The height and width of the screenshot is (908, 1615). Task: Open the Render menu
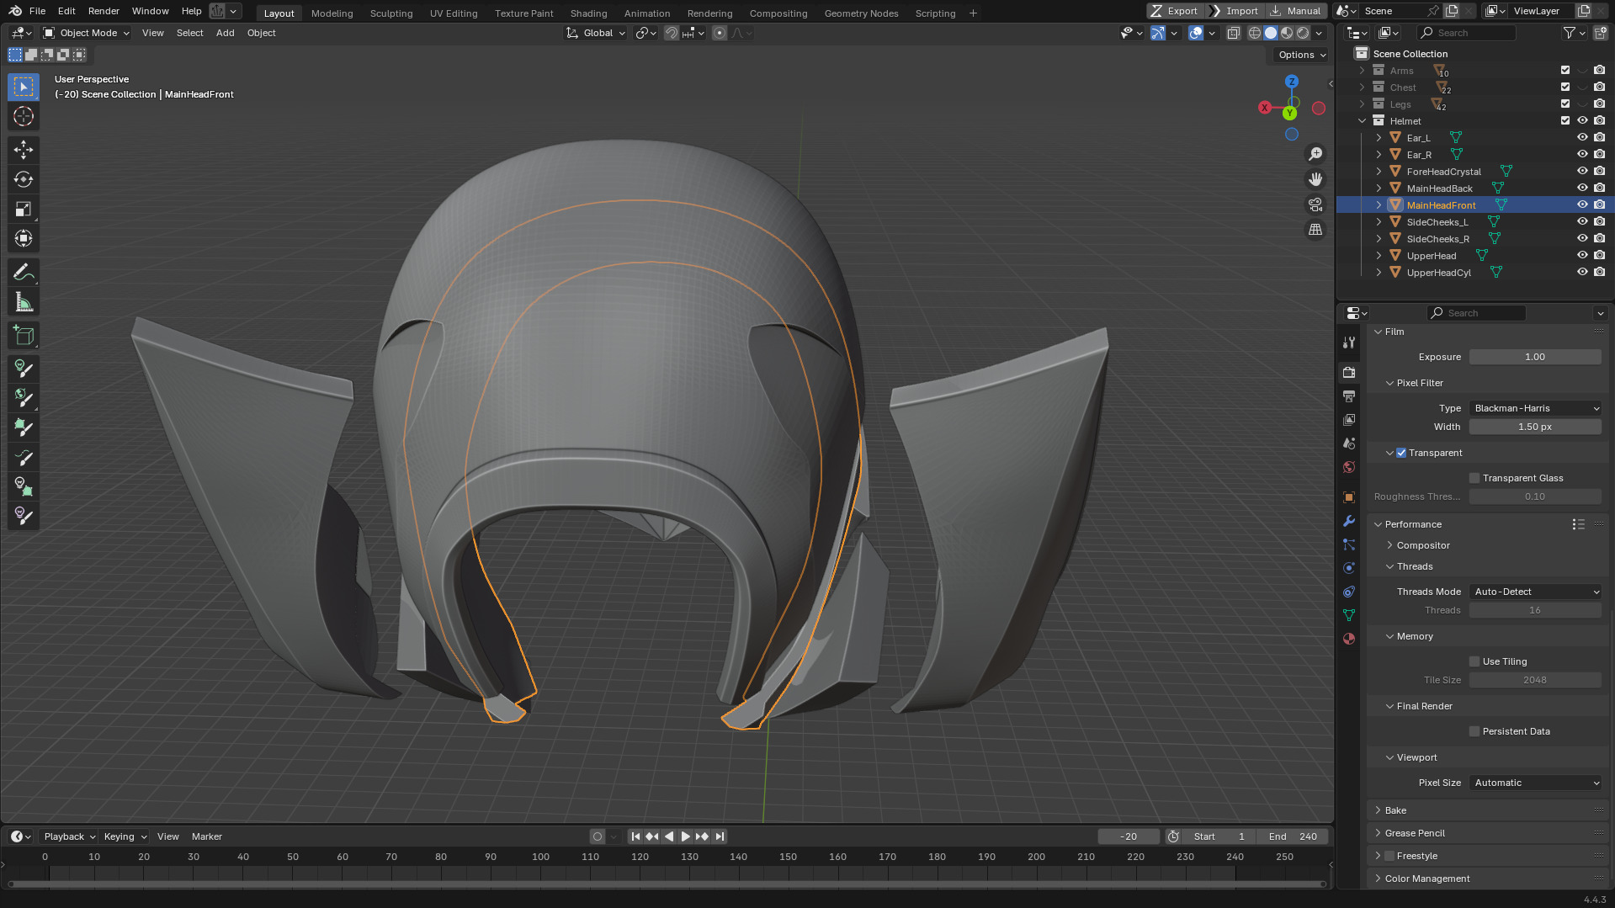point(104,11)
